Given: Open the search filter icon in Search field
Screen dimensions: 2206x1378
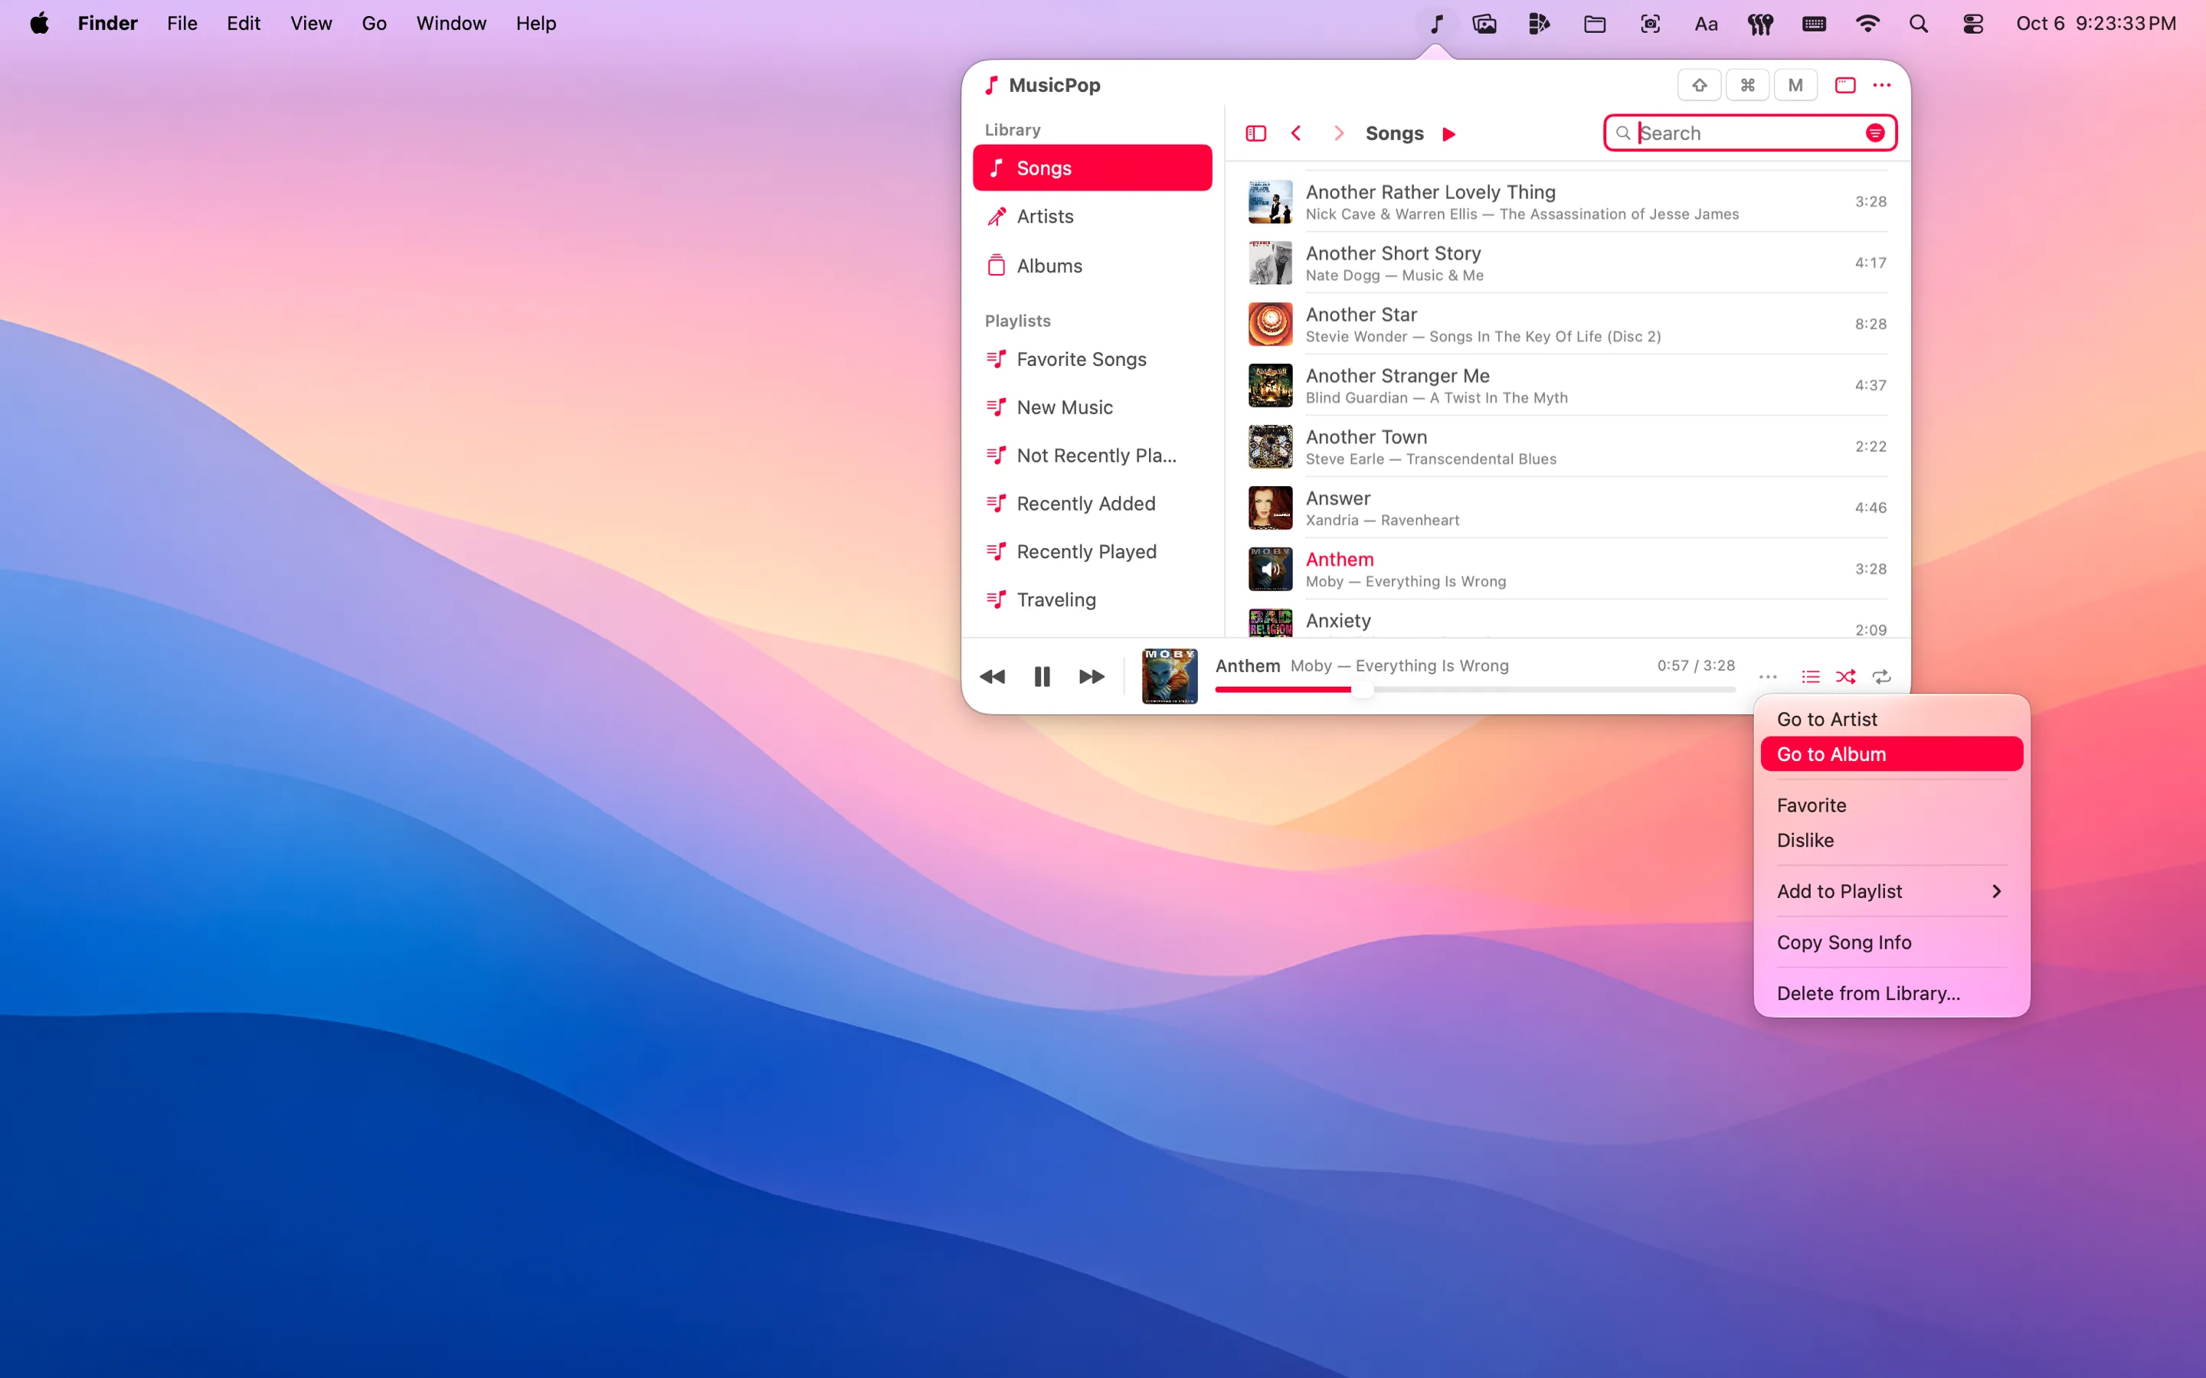Looking at the screenshot, I should click(x=1875, y=133).
